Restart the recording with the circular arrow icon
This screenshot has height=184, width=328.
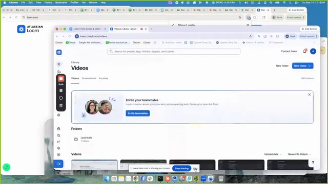(x=61, y=98)
